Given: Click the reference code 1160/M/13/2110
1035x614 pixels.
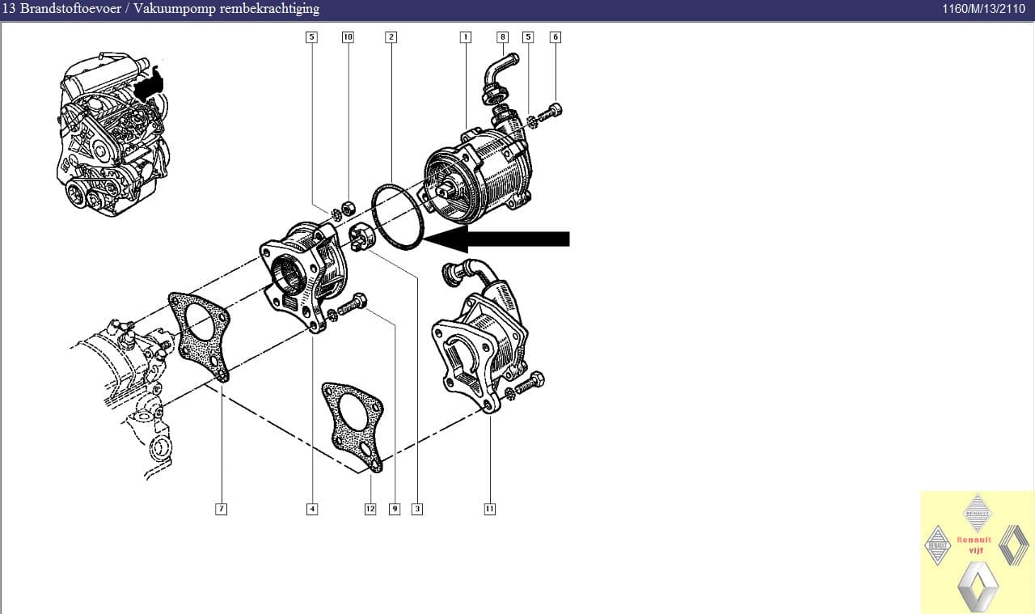Looking at the screenshot, I should coord(983,9).
